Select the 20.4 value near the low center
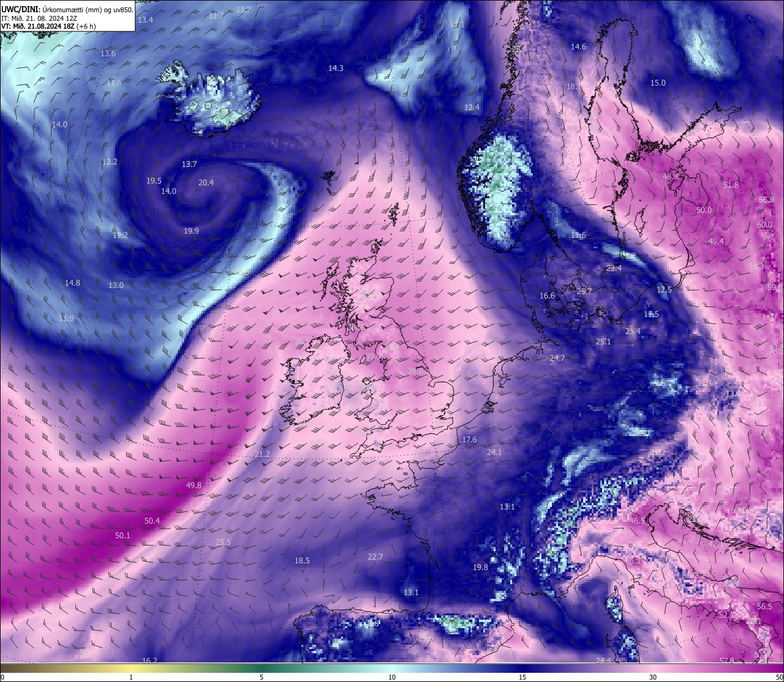The width and height of the screenshot is (784, 682). (x=206, y=182)
